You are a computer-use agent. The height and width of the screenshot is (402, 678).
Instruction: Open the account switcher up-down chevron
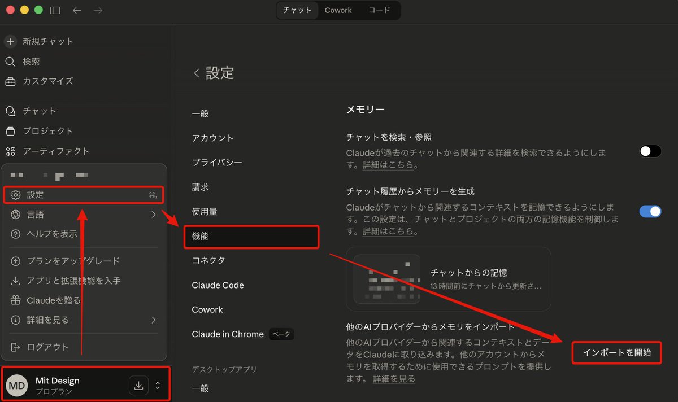[158, 386]
